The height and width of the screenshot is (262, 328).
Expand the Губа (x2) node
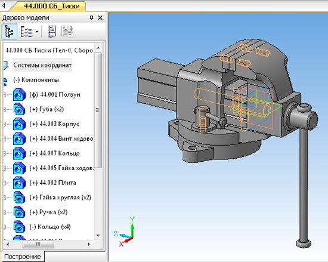click(5, 109)
